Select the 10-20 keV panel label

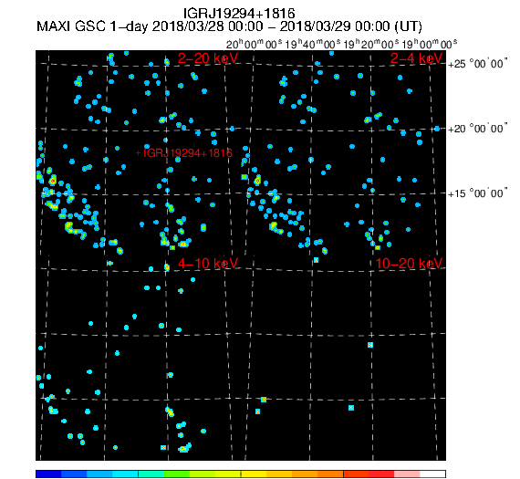point(409,264)
